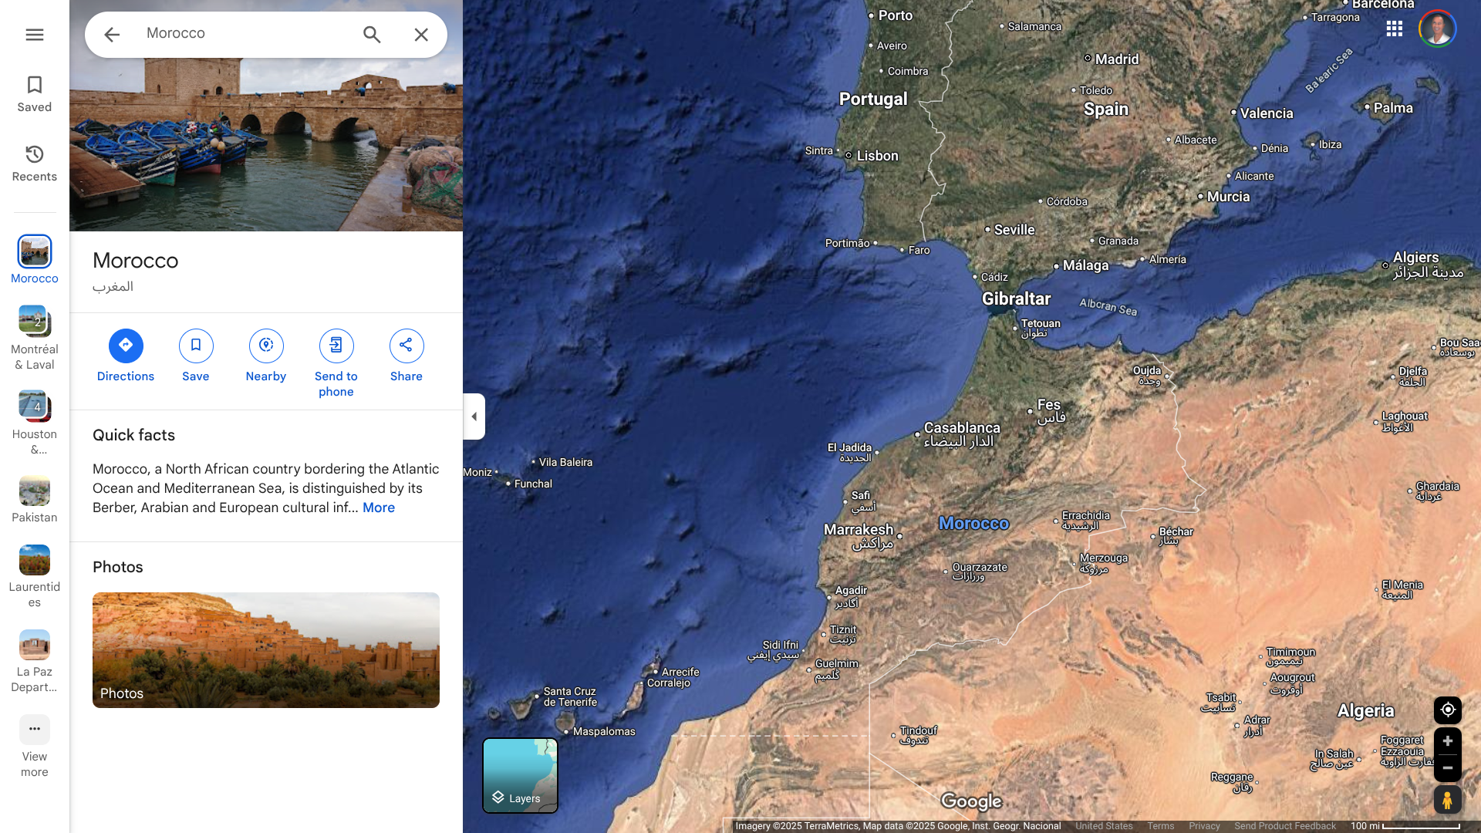Image resolution: width=1481 pixels, height=833 pixels.
Task: Click the Share icon
Action: pyautogui.click(x=407, y=346)
